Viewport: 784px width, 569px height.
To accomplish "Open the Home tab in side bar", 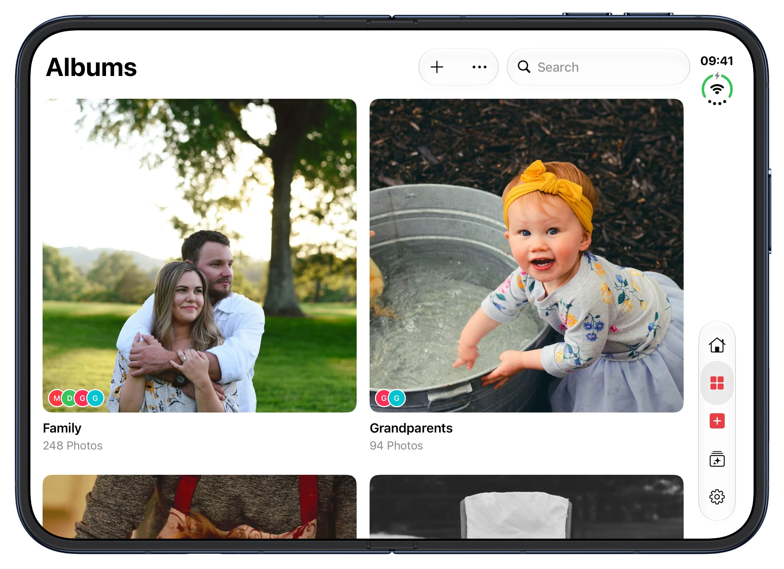I will tap(717, 345).
